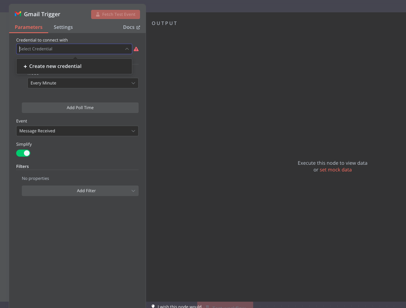Viewport: 406px width, 308px height.
Task: Click the external link icon beside Docs
Action: (x=138, y=27)
